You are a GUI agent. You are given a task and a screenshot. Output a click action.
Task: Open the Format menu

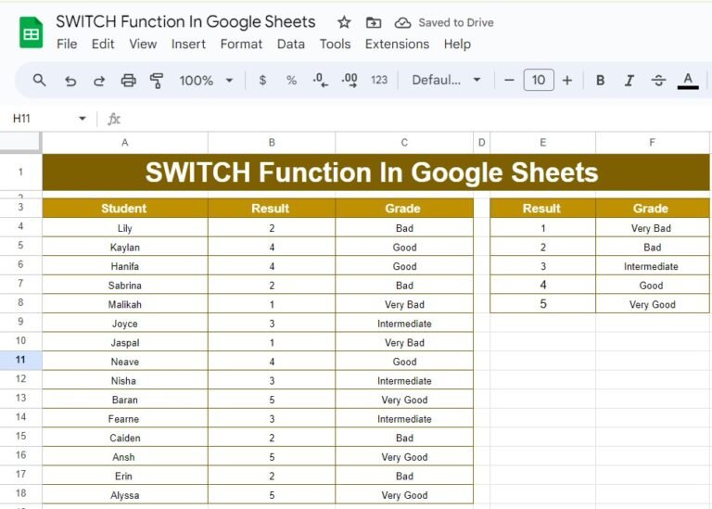pos(241,45)
